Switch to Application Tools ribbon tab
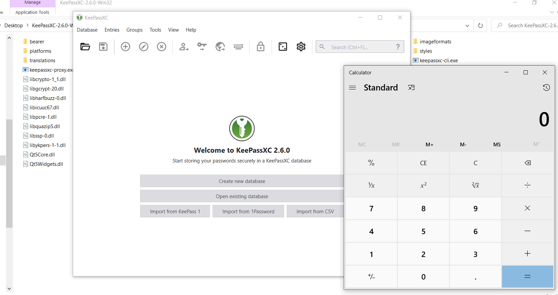The width and height of the screenshot is (558, 295). pyautogui.click(x=32, y=12)
